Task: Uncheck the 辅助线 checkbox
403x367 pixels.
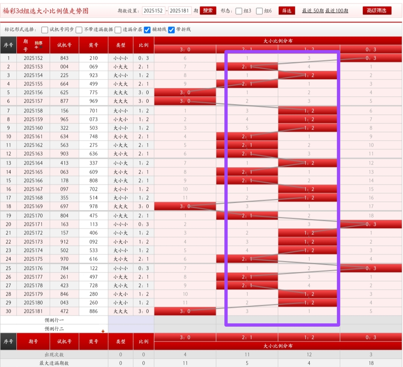Action: tap(147, 30)
